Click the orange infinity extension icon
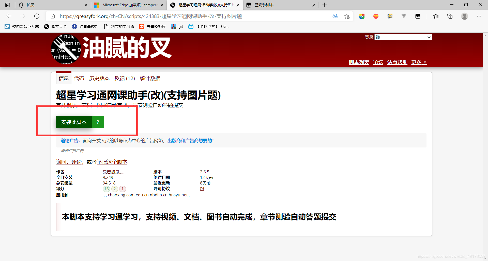Viewport: 488px width, 261px height. [376, 16]
